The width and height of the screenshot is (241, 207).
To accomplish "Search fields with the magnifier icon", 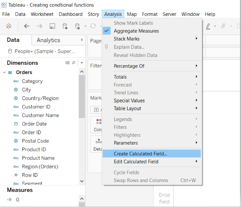I will coord(74,63).
